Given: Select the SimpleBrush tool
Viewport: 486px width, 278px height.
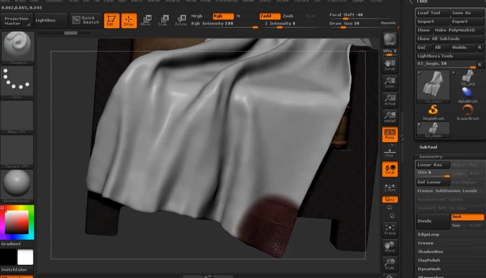Looking at the screenshot, I should point(433,112).
